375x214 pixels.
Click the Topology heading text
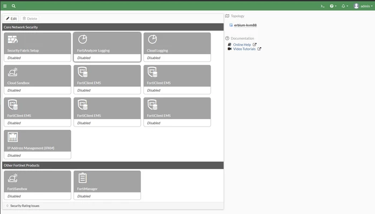pos(237,16)
